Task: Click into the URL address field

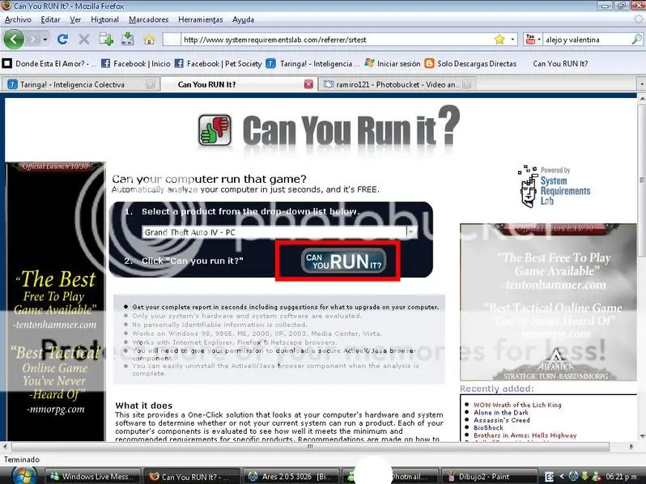Action: click(x=336, y=40)
